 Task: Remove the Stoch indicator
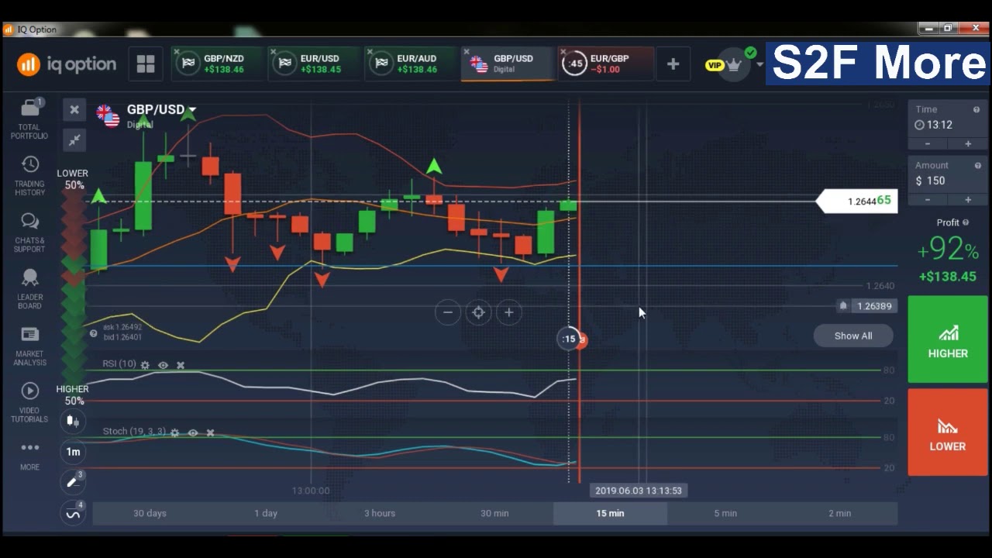point(210,432)
